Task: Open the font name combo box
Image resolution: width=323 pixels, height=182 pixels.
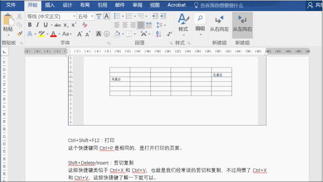Action: point(51,16)
